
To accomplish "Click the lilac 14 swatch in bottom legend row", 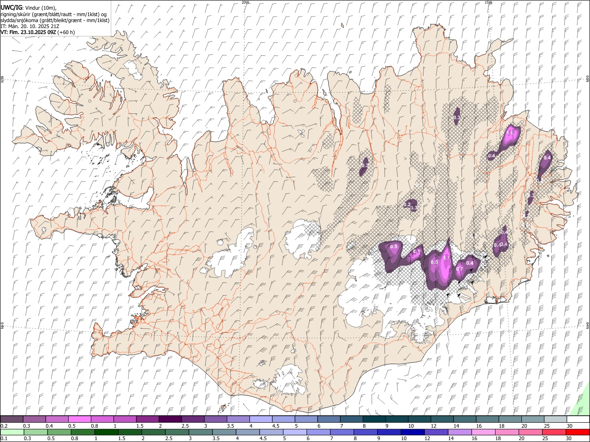I will point(460,432).
